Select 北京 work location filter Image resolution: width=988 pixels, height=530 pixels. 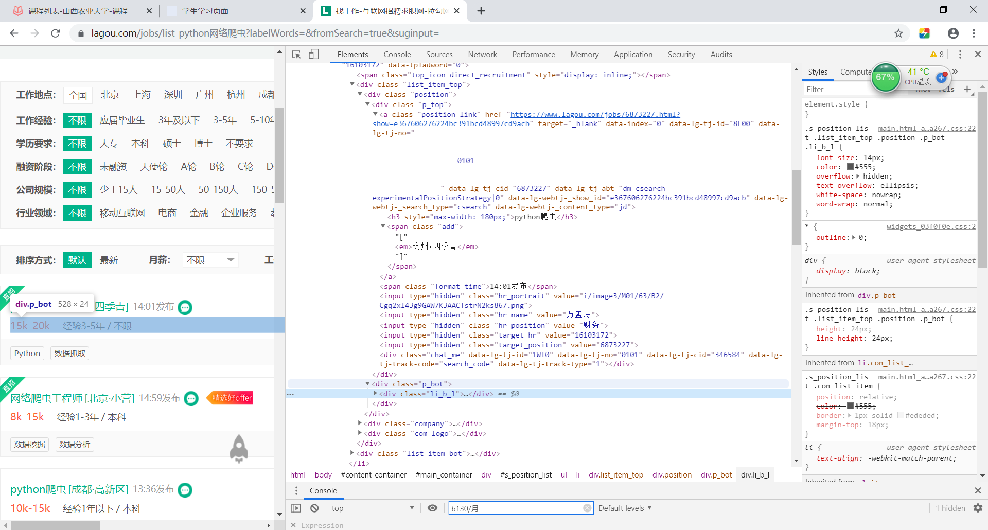tap(110, 95)
